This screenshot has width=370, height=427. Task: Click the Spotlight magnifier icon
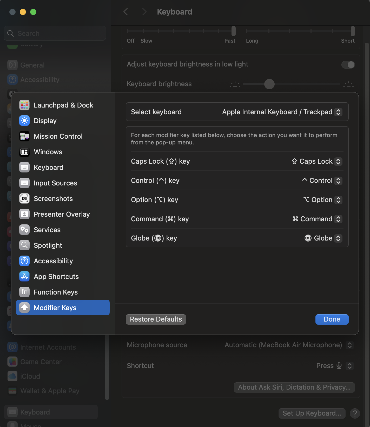[x=24, y=245]
